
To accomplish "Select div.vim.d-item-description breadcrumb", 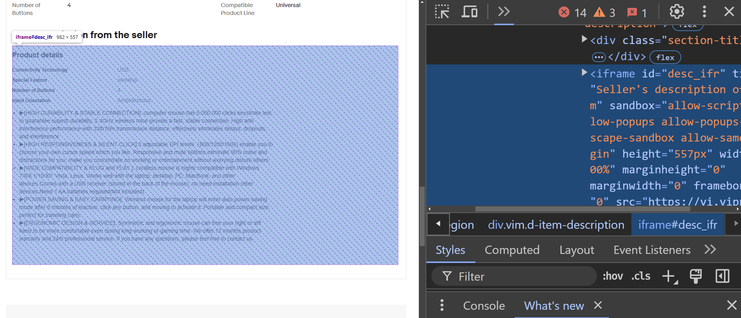I will click(556, 225).
